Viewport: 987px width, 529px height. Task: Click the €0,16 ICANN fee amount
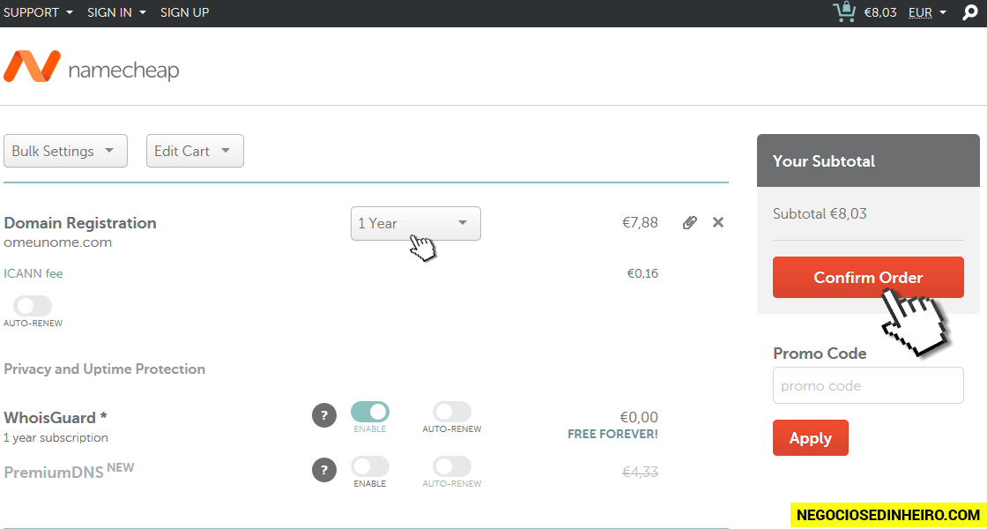(642, 274)
